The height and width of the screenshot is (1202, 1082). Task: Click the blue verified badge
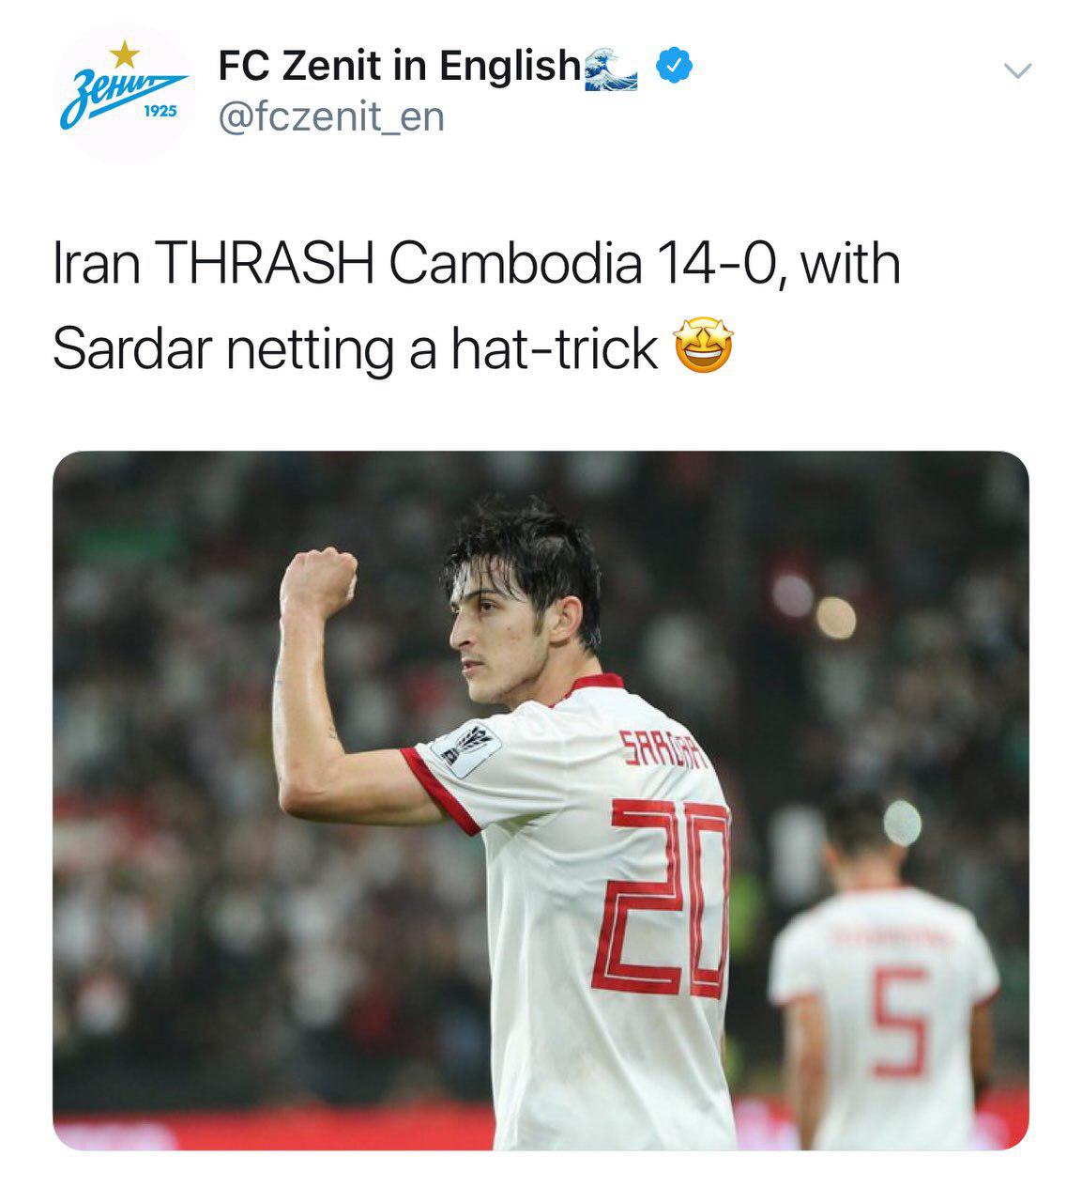point(673,66)
